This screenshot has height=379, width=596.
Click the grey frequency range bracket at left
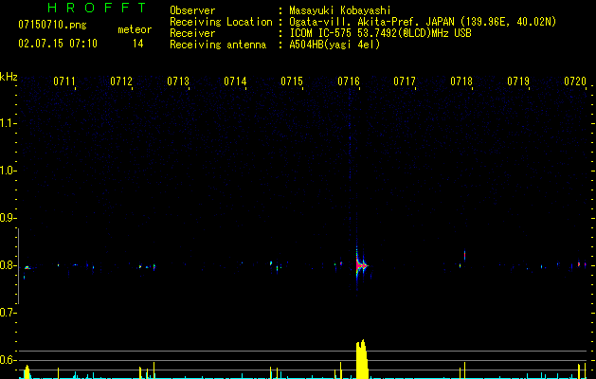(x=19, y=266)
